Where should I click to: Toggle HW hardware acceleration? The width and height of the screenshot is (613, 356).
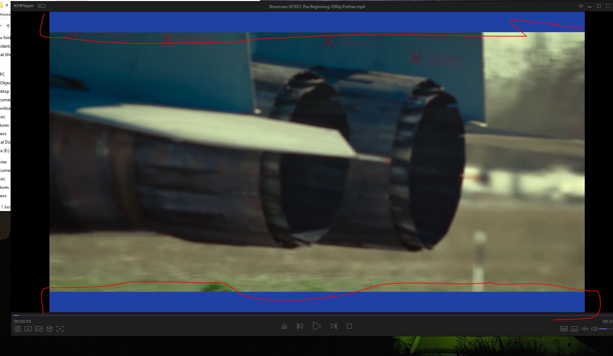(564, 329)
